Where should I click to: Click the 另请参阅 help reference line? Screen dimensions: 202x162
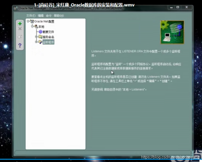point(119,90)
